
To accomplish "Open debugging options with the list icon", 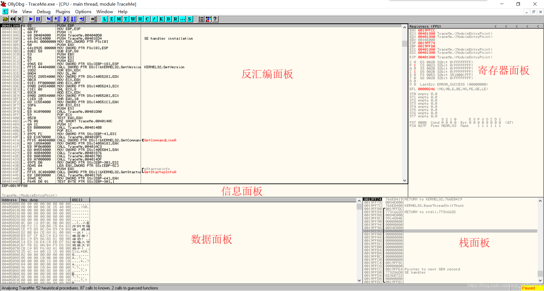I will click(201, 19).
